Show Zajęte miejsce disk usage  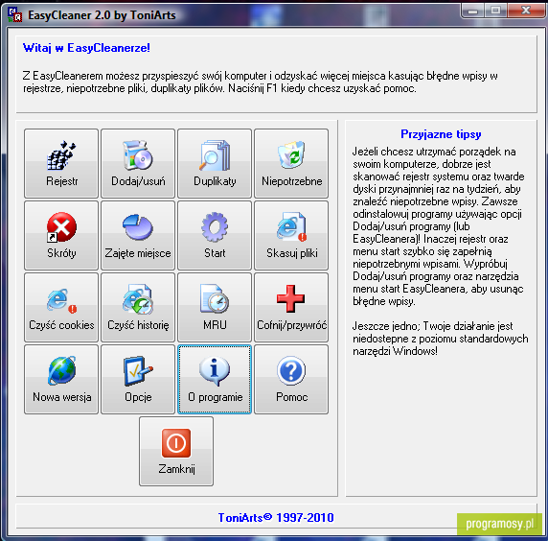click(x=138, y=235)
